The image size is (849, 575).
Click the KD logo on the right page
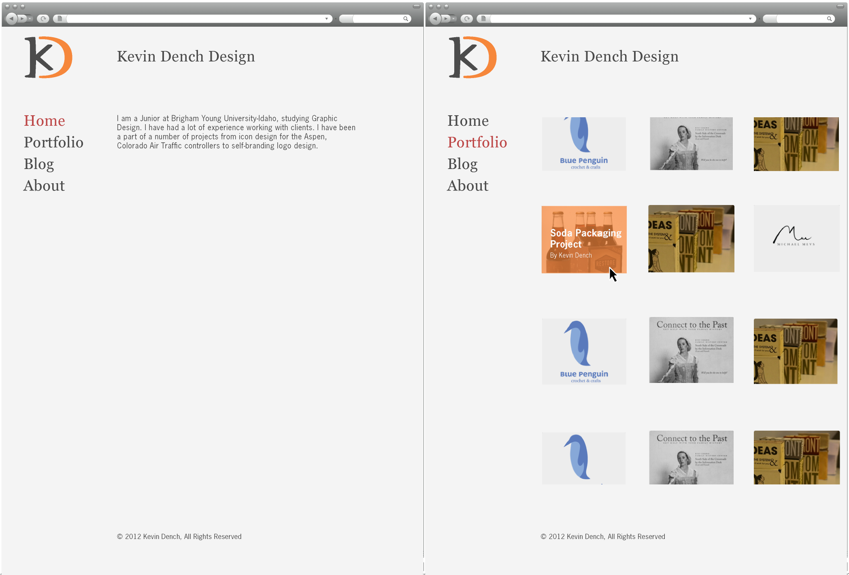[x=472, y=57]
